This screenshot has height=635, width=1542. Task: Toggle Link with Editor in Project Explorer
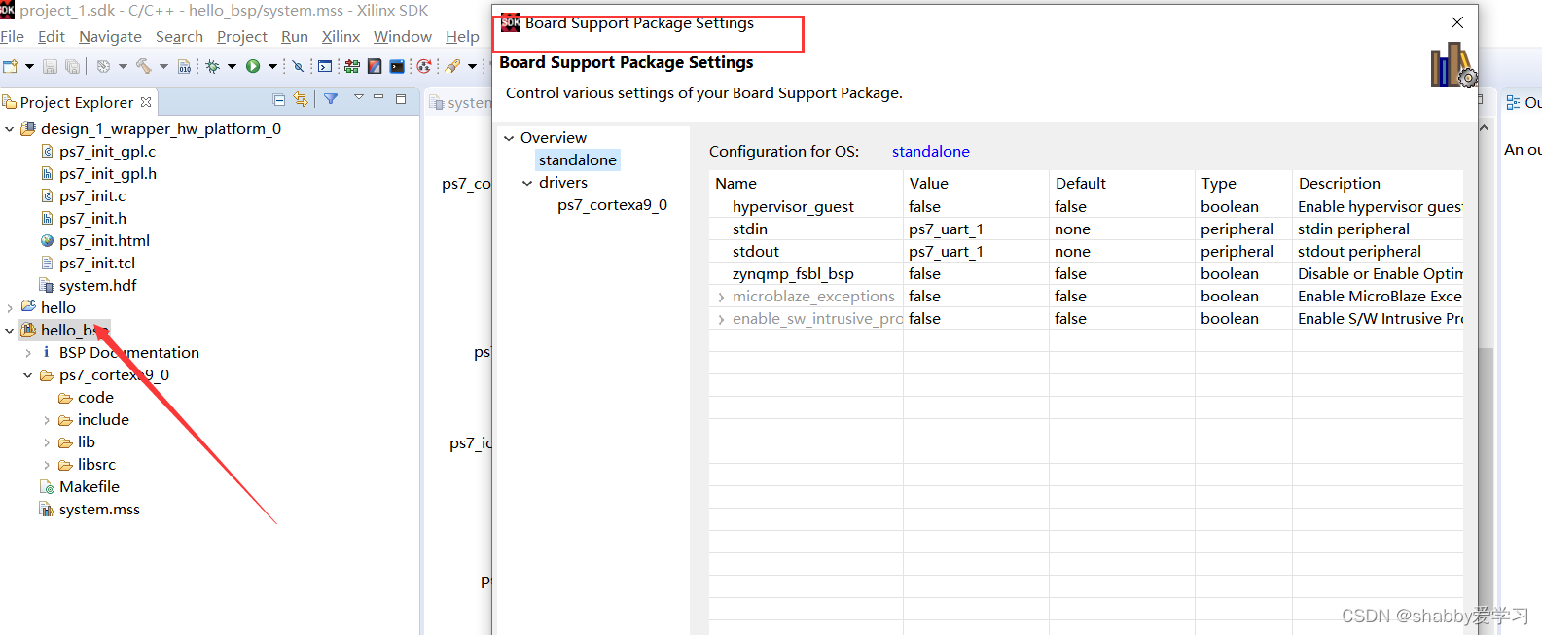click(301, 99)
